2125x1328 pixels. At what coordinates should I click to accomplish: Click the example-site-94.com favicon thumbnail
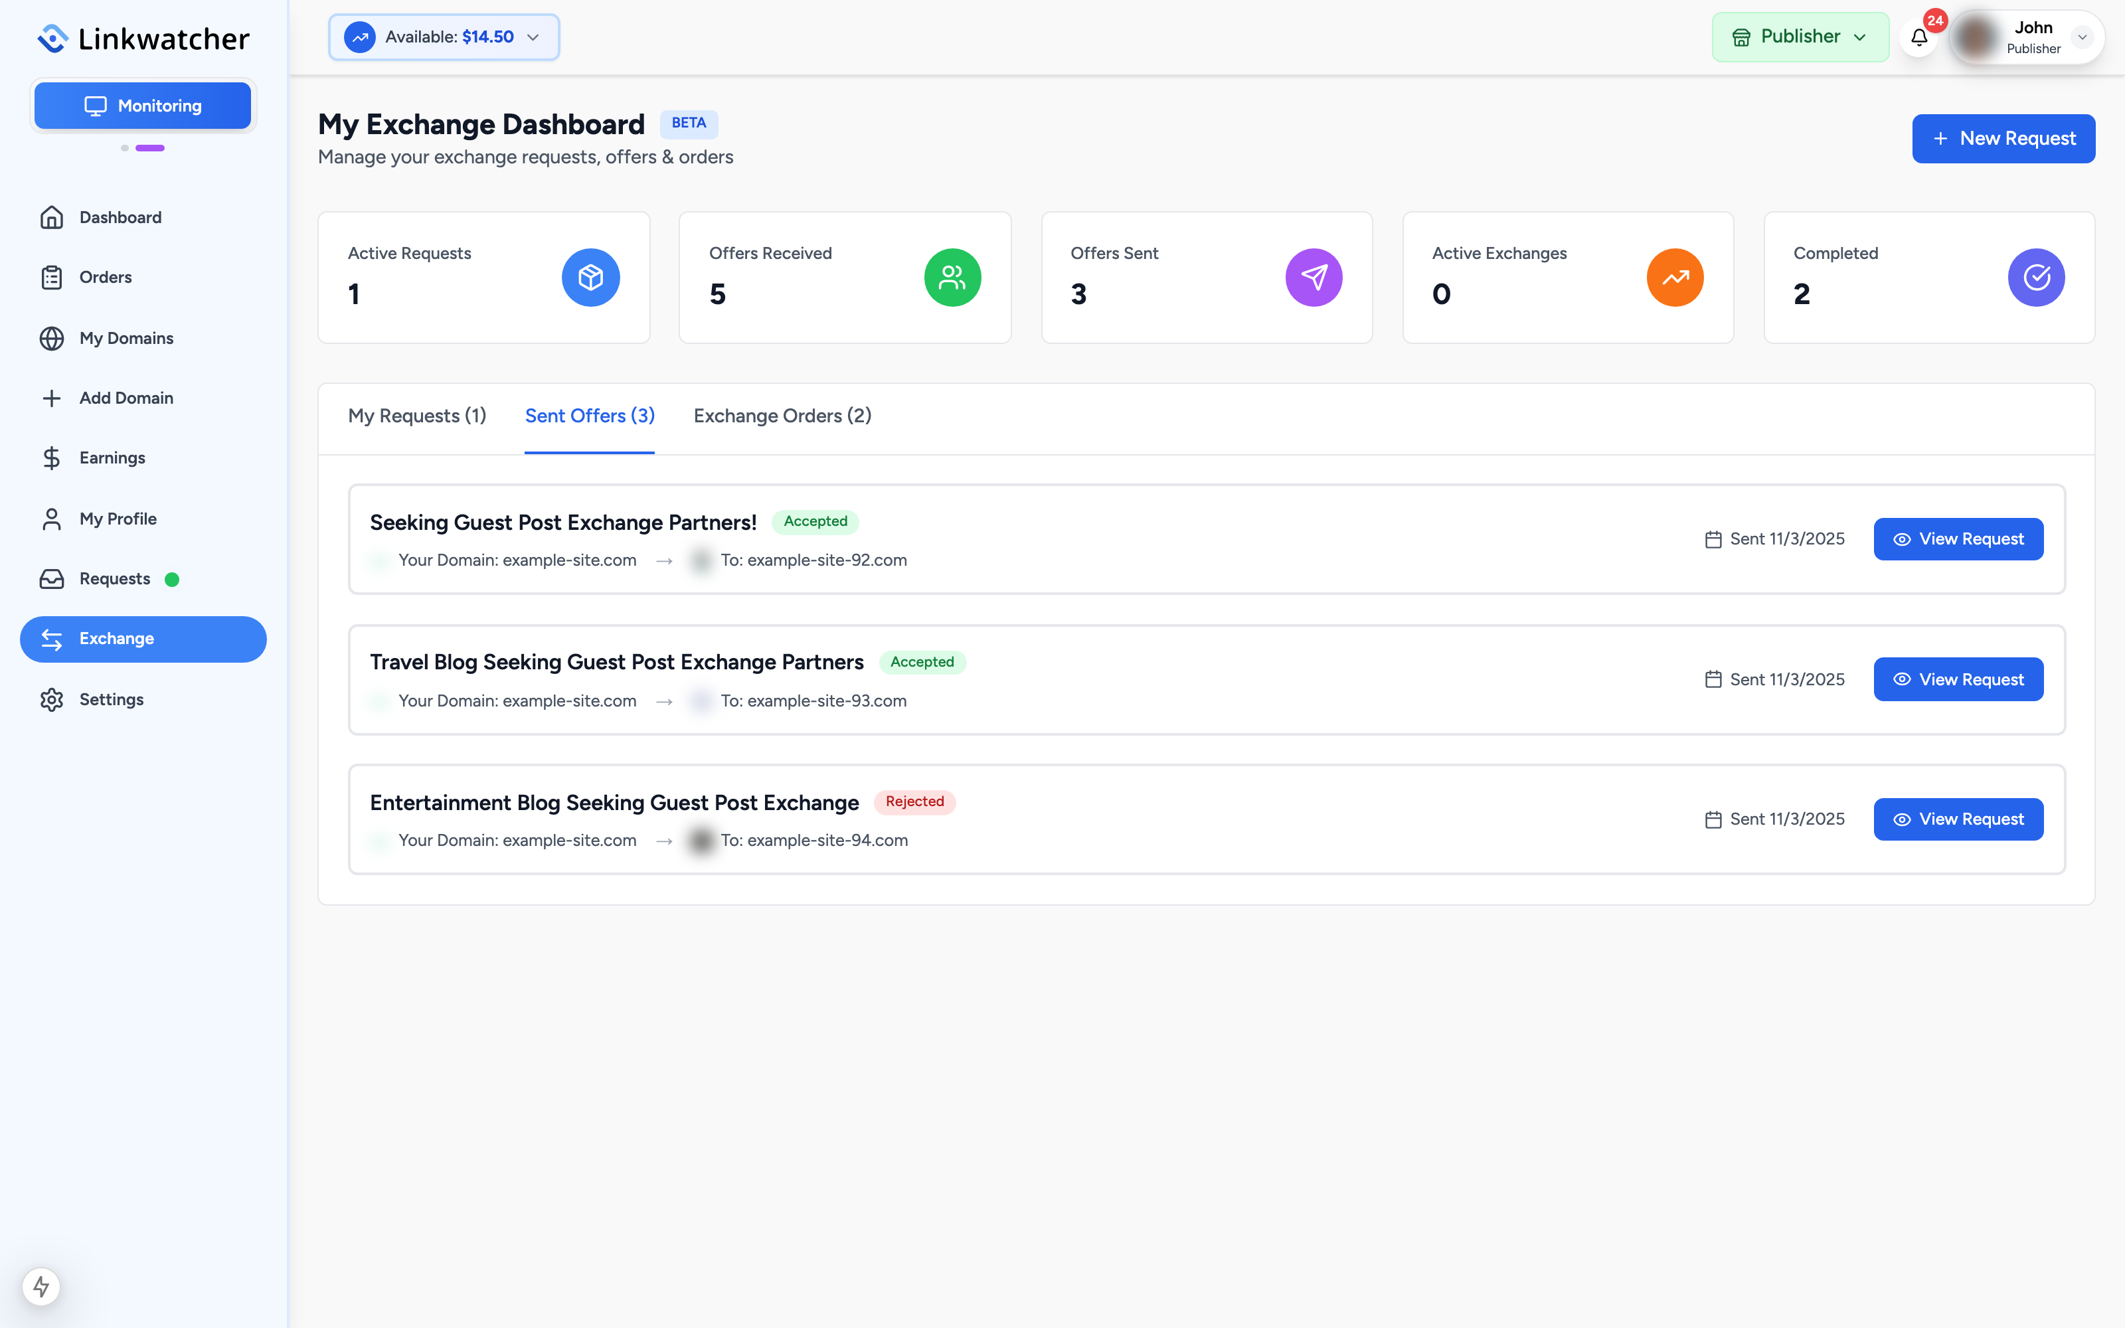coord(701,841)
